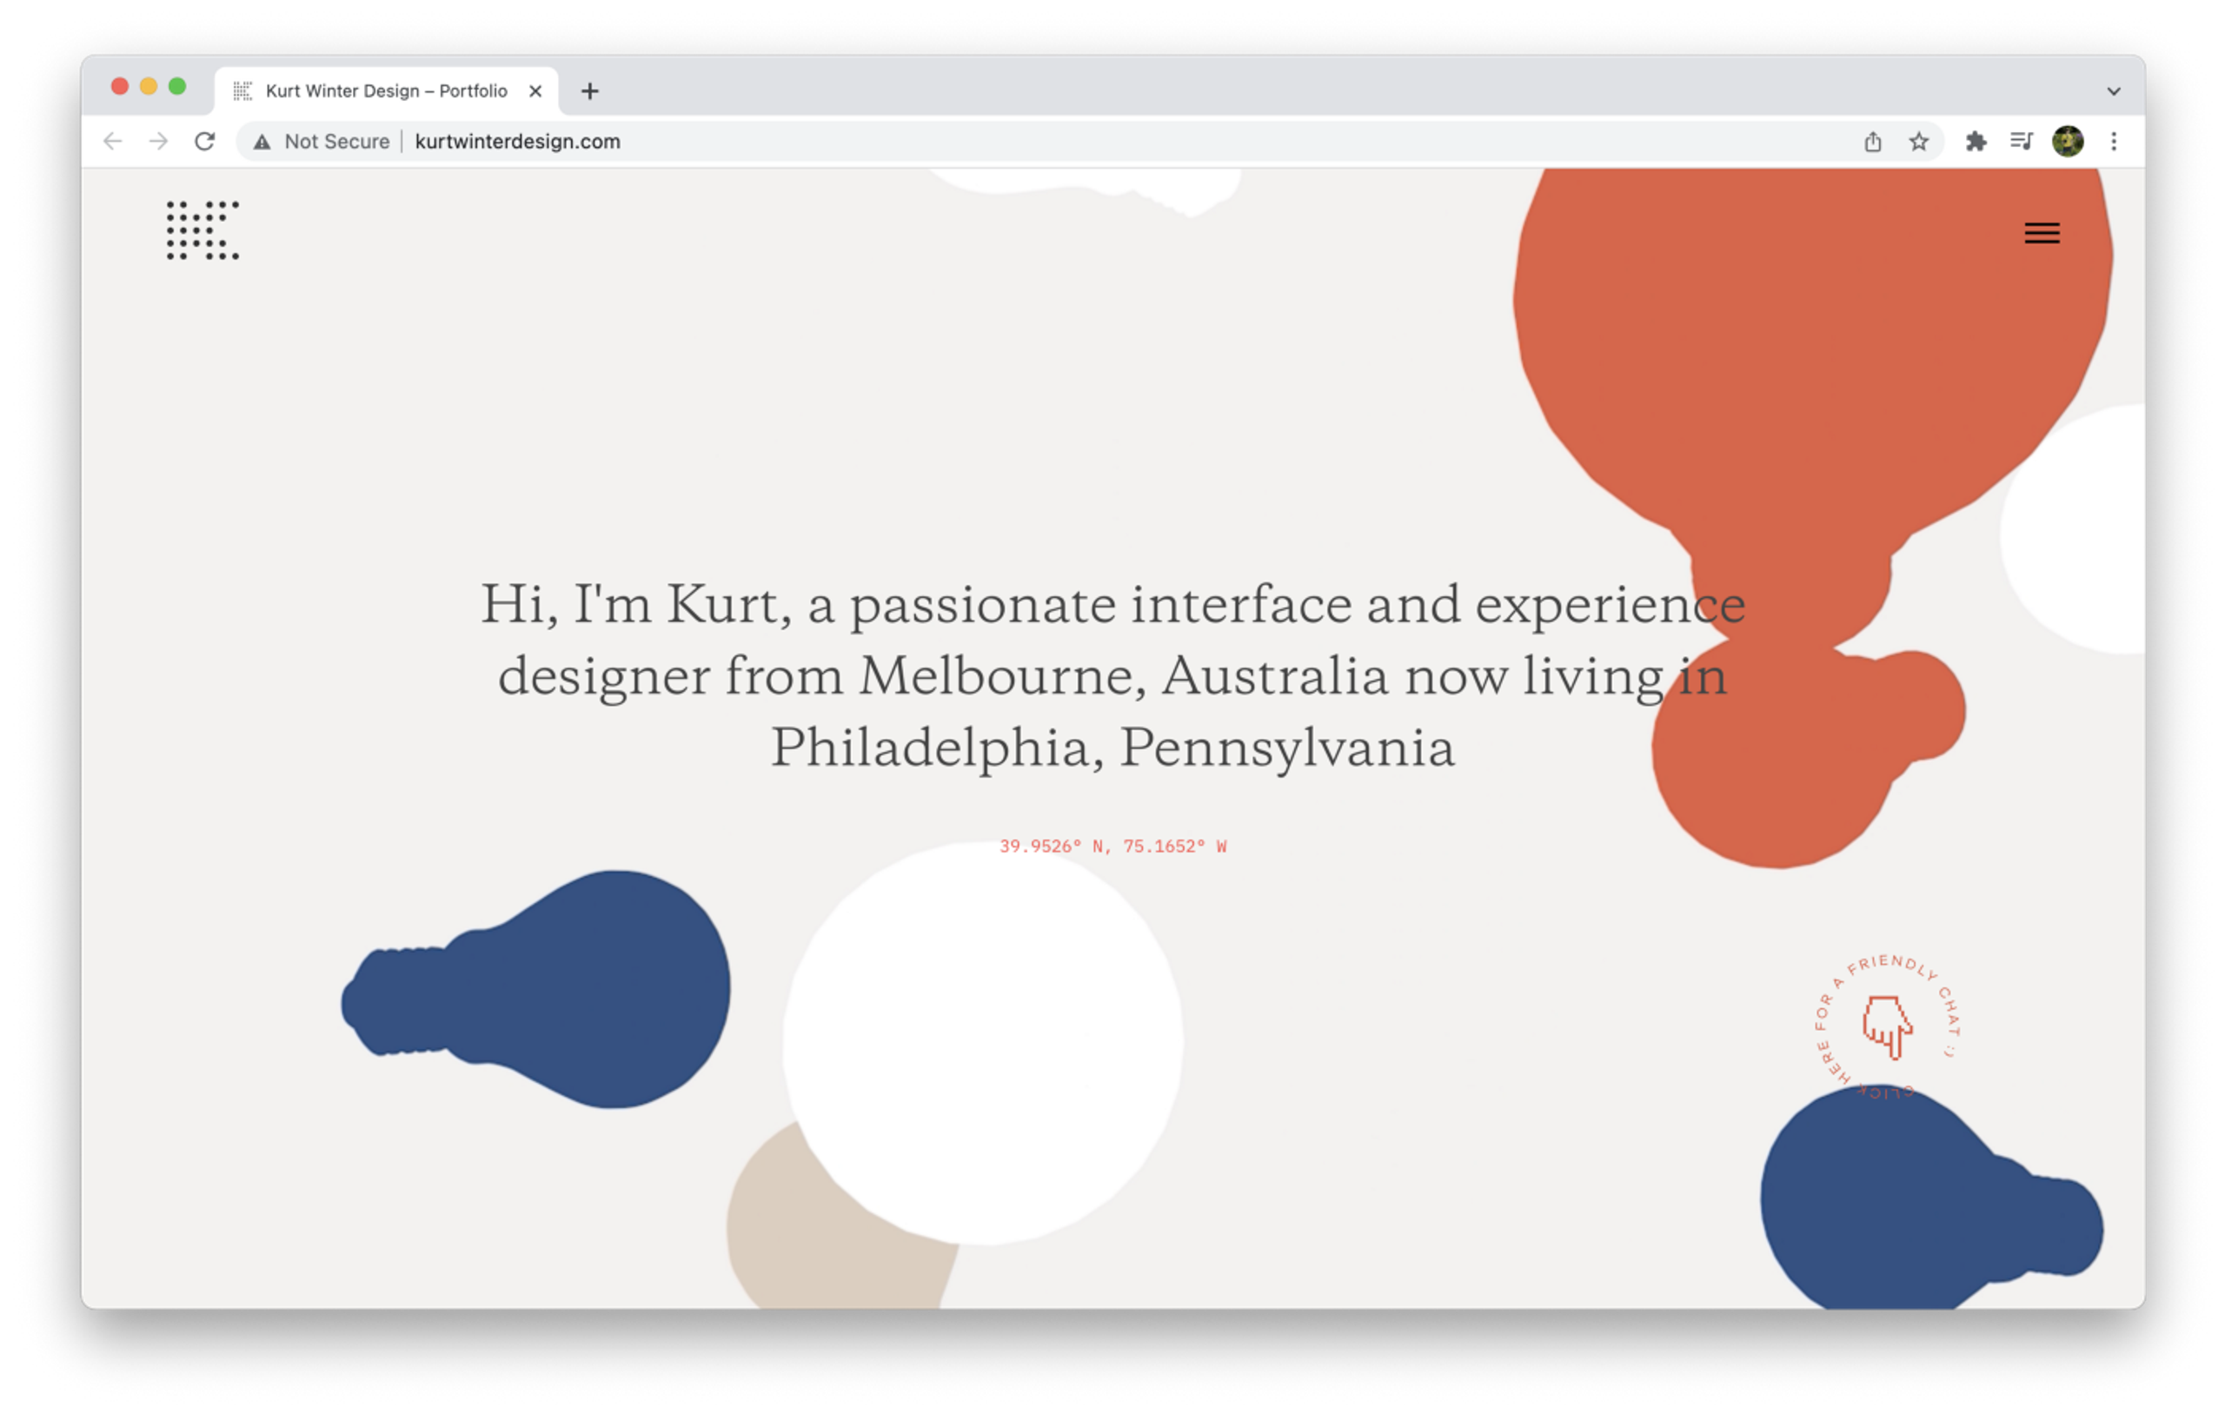This screenshot has height=1414, width=2225.
Task: Open Chrome's three-dot menu
Action: click(x=2113, y=142)
